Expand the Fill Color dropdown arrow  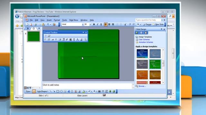[x=86, y=91]
